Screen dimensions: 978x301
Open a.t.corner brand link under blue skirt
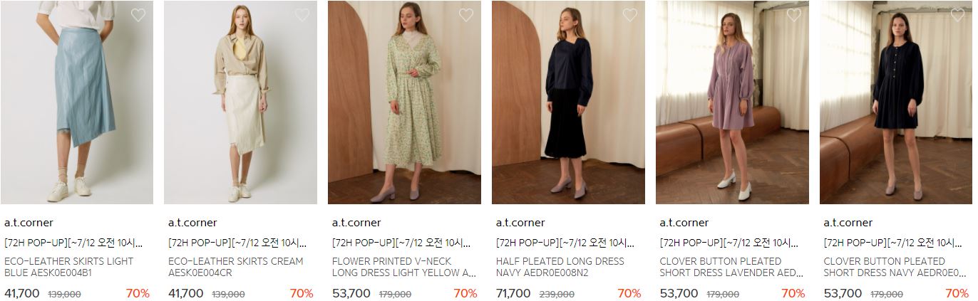pos(29,223)
